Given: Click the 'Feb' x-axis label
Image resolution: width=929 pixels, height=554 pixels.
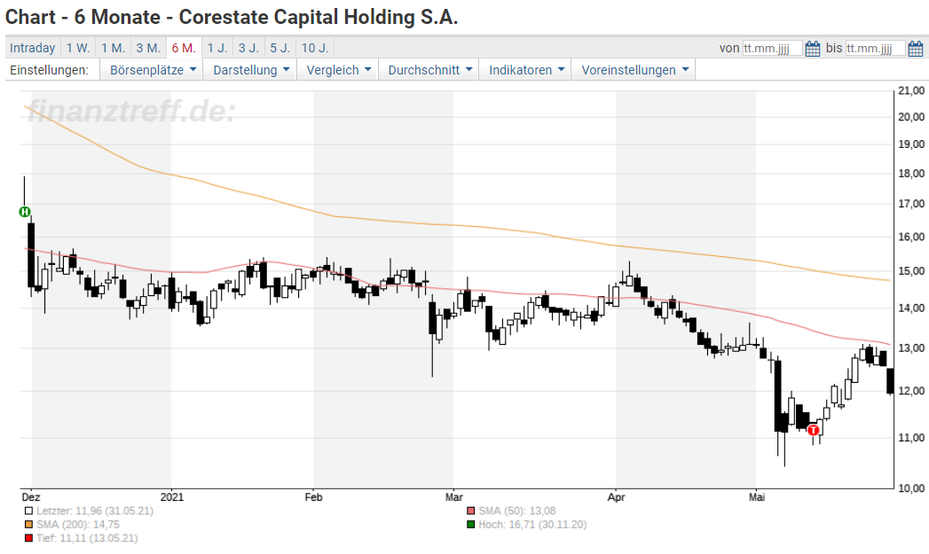Looking at the screenshot, I should click(313, 497).
